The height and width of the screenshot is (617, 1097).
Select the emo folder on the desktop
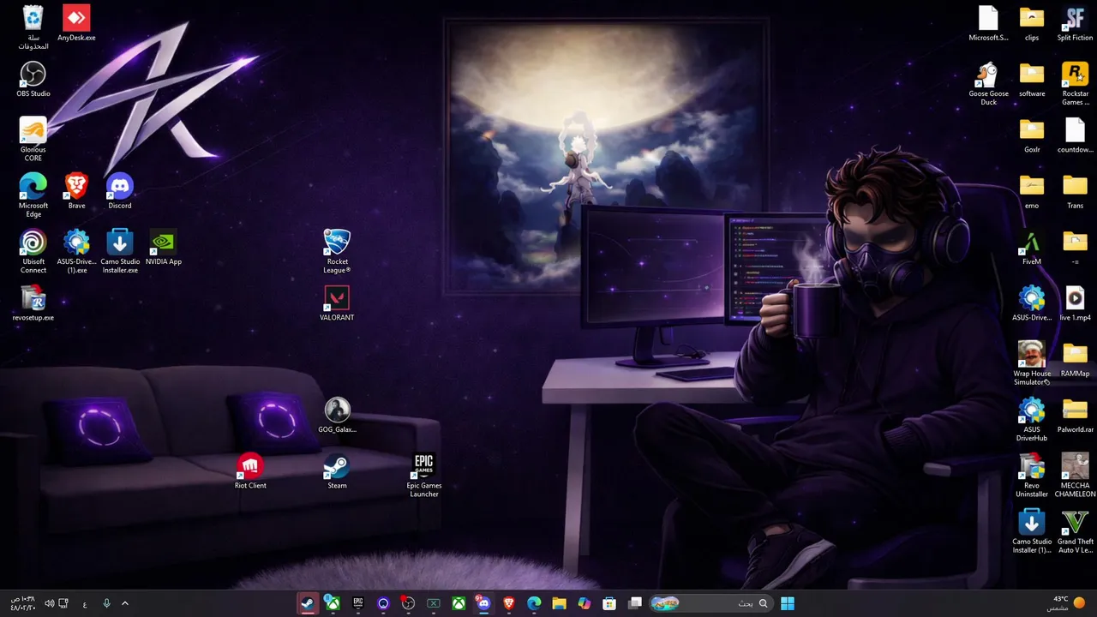click(1032, 191)
